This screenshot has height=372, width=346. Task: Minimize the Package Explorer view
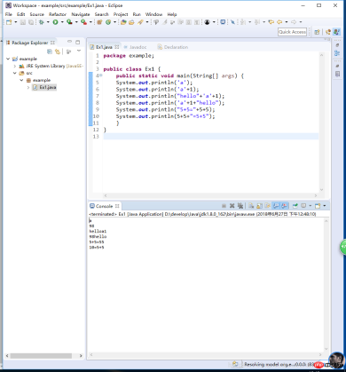69,42
